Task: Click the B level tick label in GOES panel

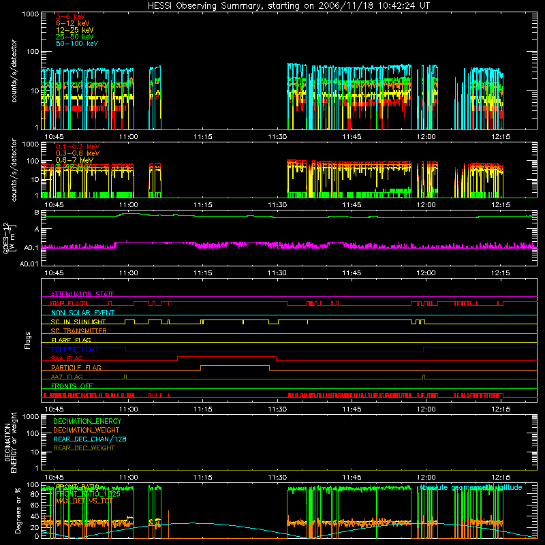Action: click(x=37, y=213)
